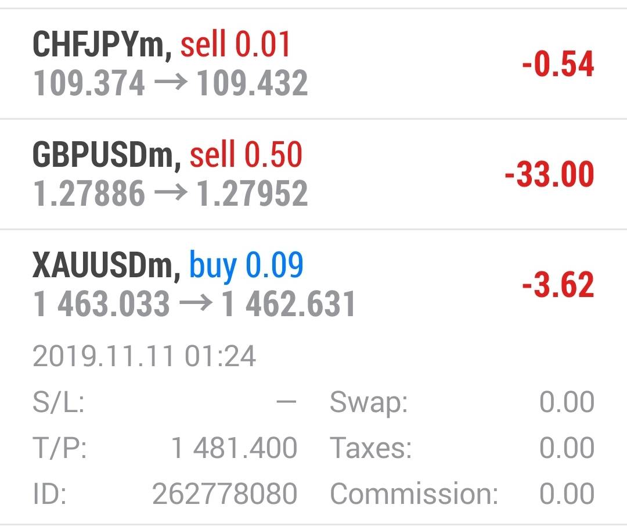Tap the -33.00 loss on GBPUSDm

pos(549,174)
